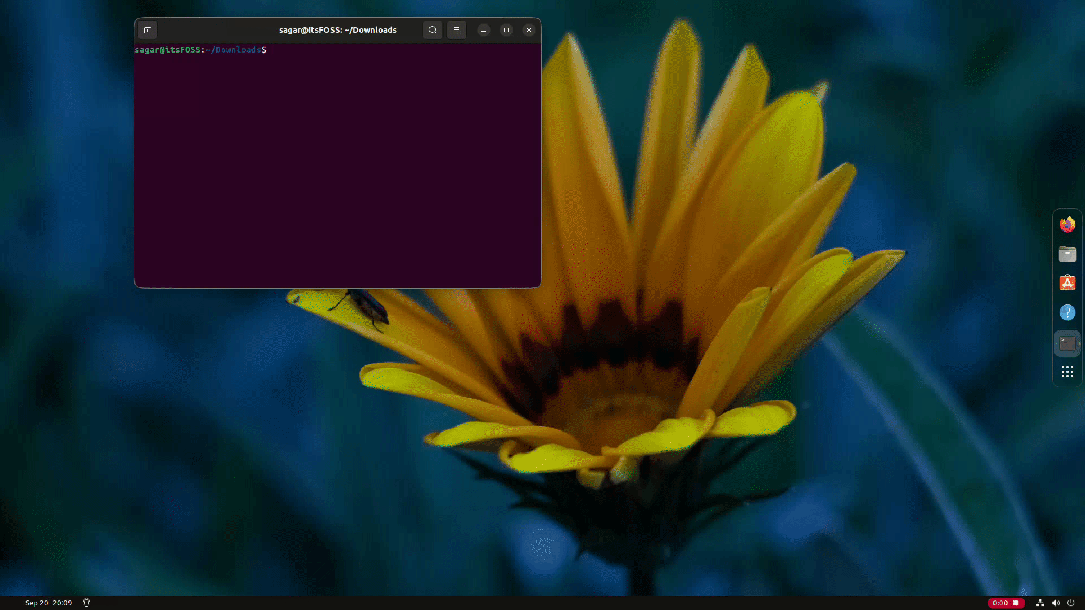Stop the screen recording indicator
The height and width of the screenshot is (610, 1085).
coord(1015,603)
